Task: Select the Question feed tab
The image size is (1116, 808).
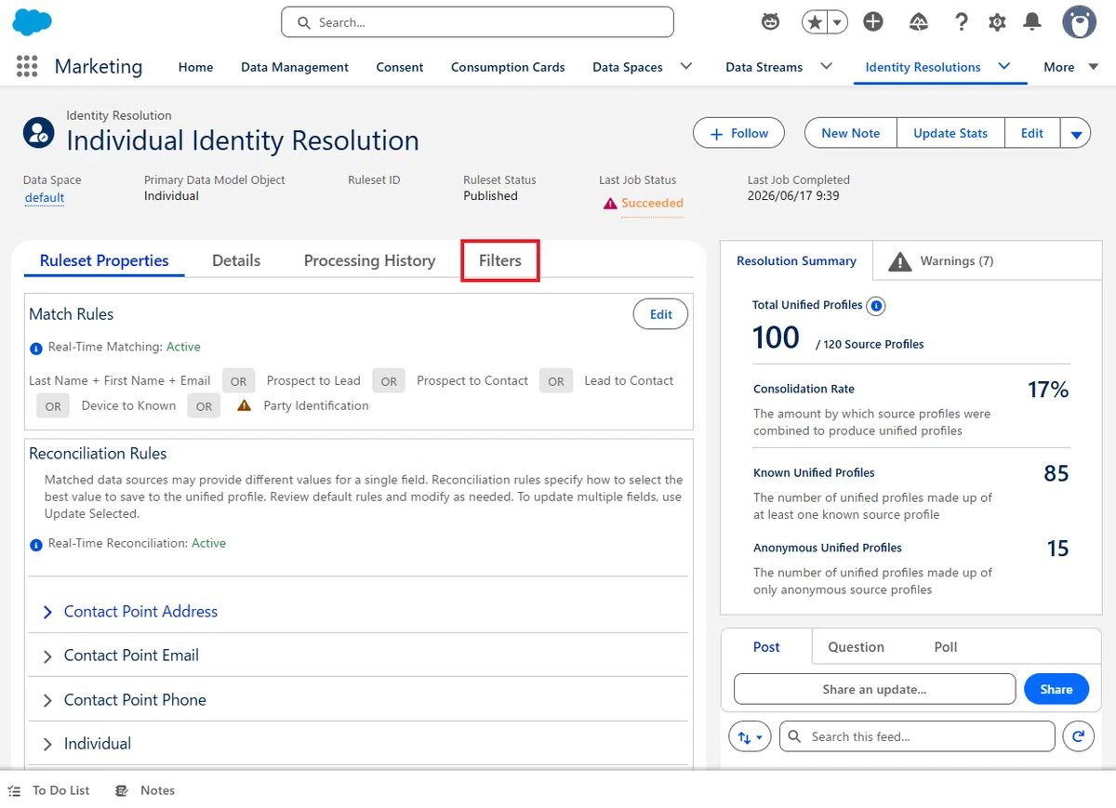Action: (x=856, y=646)
